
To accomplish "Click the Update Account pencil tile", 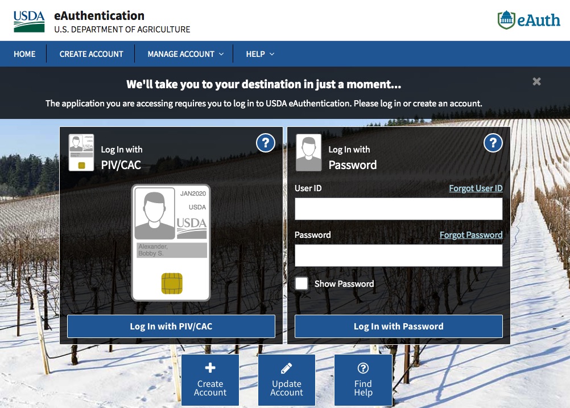I will [287, 380].
